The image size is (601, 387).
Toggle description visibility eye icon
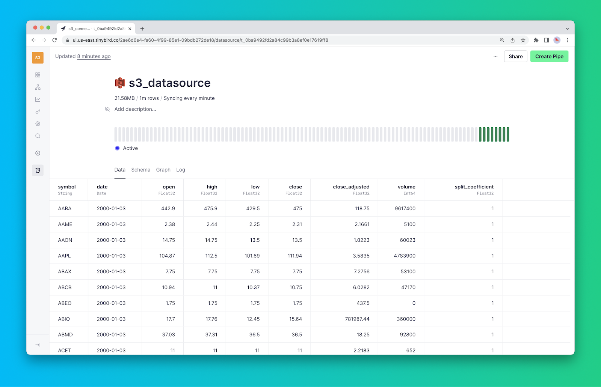point(107,109)
